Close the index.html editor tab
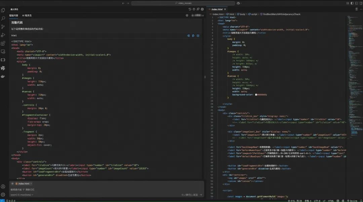363x202 pixels. 225,9
